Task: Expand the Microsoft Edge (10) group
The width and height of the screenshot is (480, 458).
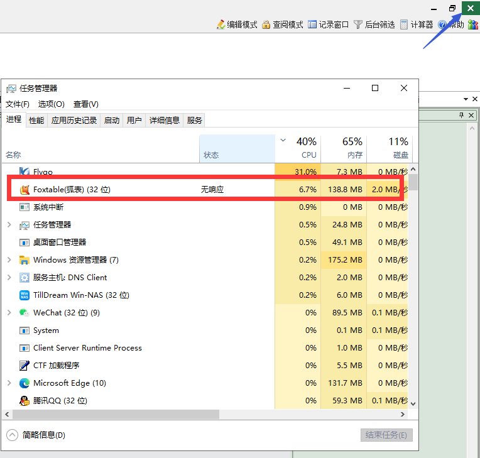Action: click(x=9, y=383)
